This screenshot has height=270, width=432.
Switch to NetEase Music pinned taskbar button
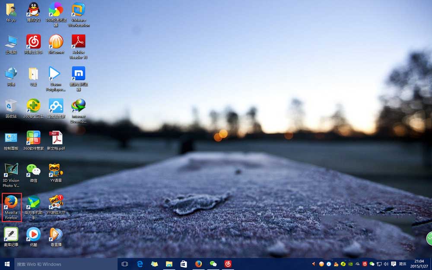228,264
